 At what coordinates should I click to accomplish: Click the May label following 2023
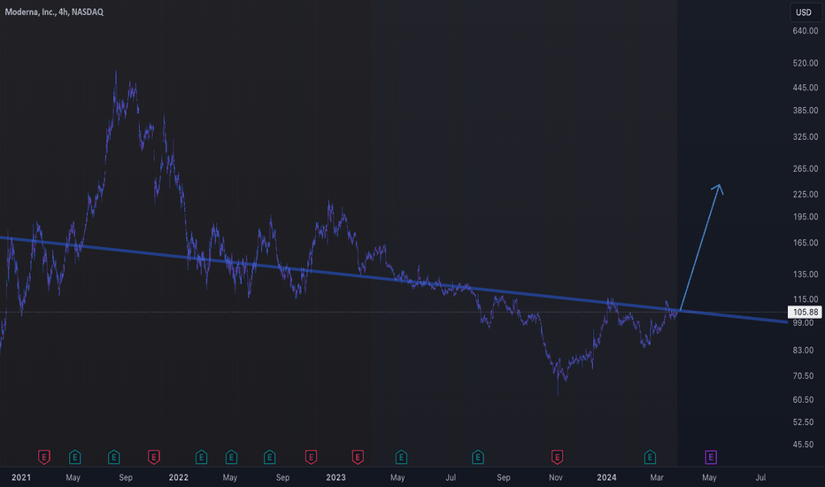pyautogui.click(x=397, y=477)
